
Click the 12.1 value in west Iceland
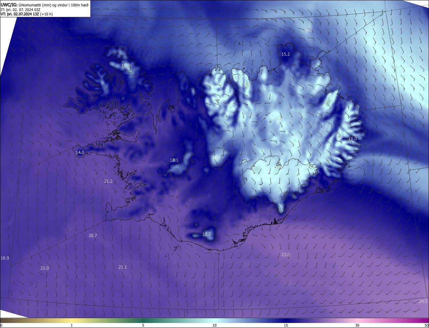click(174, 160)
